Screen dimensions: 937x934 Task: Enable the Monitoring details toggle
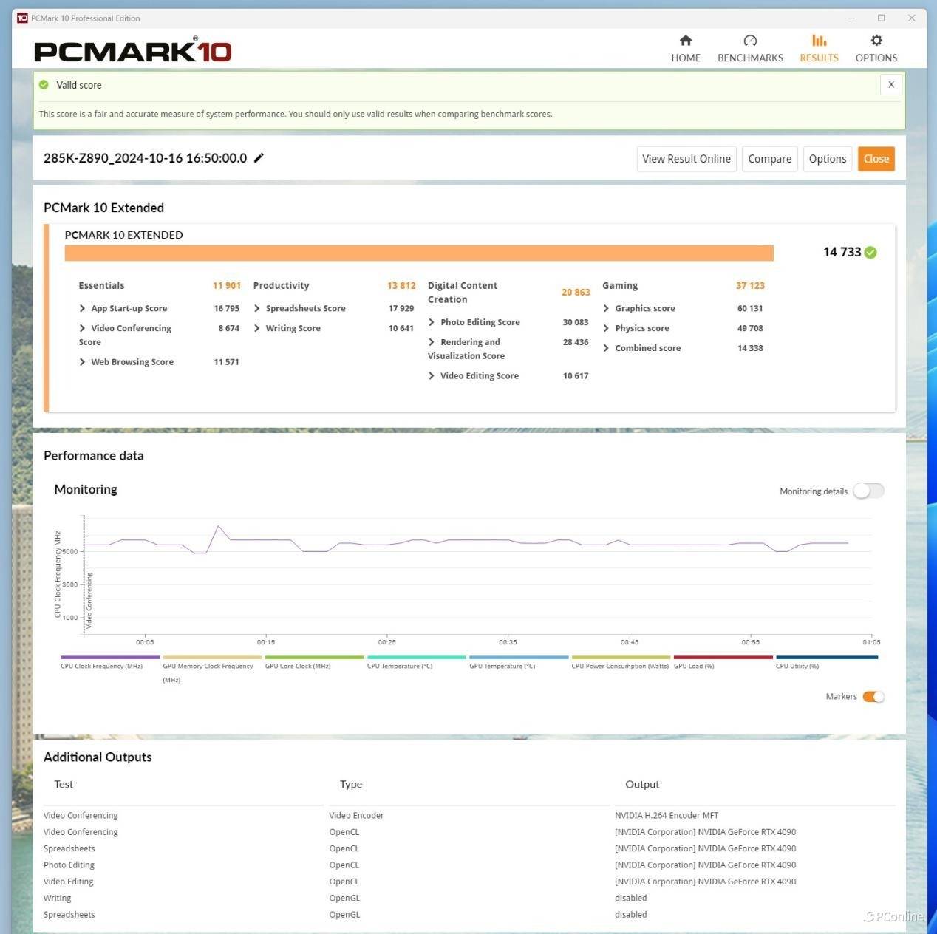click(868, 491)
